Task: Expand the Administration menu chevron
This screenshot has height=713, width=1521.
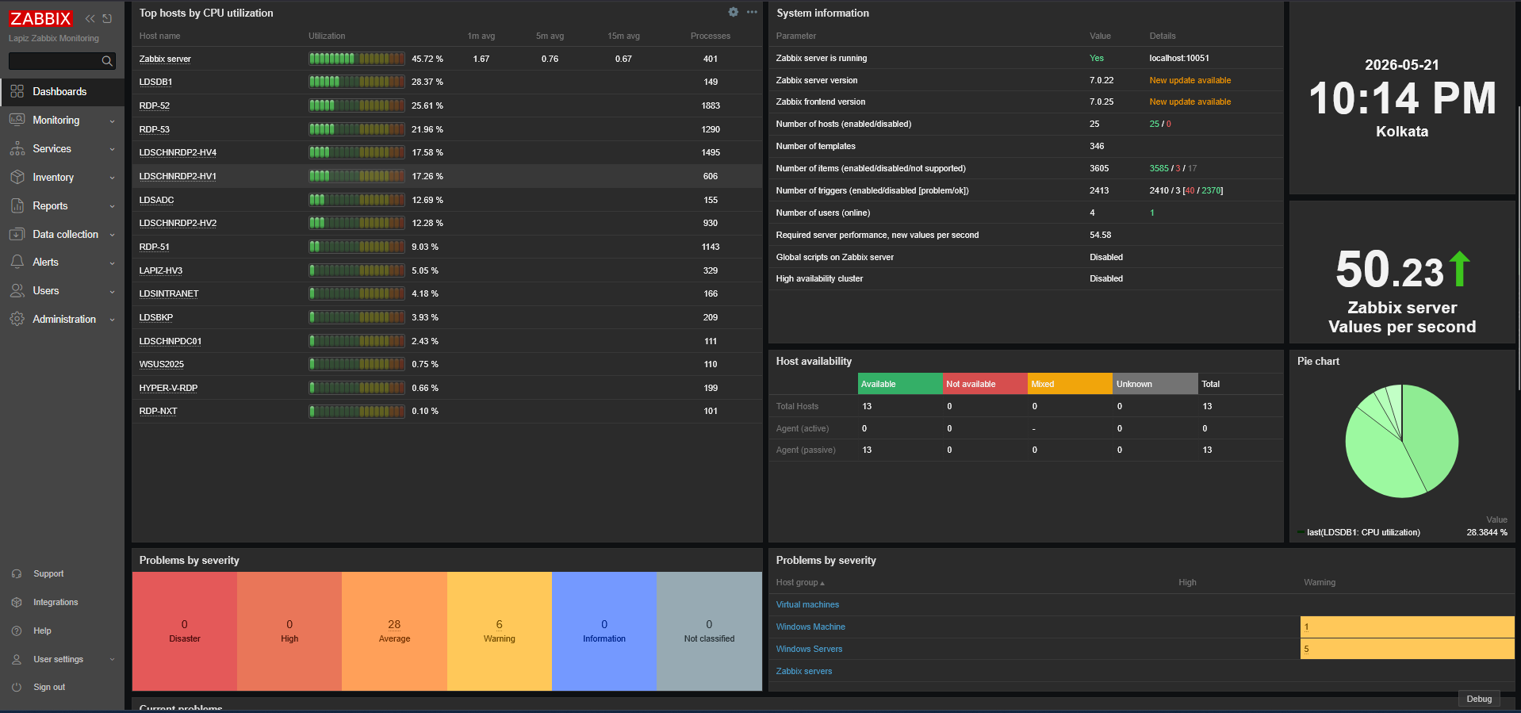Action: 112,320
